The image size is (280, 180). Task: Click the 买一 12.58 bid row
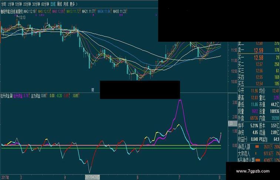pos(258,58)
